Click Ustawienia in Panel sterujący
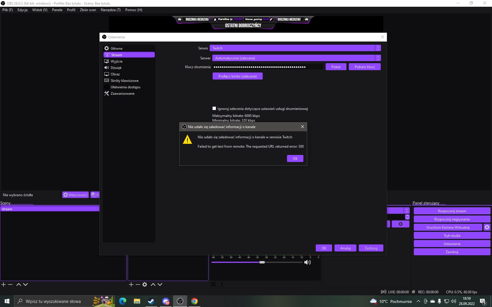 [x=452, y=244]
